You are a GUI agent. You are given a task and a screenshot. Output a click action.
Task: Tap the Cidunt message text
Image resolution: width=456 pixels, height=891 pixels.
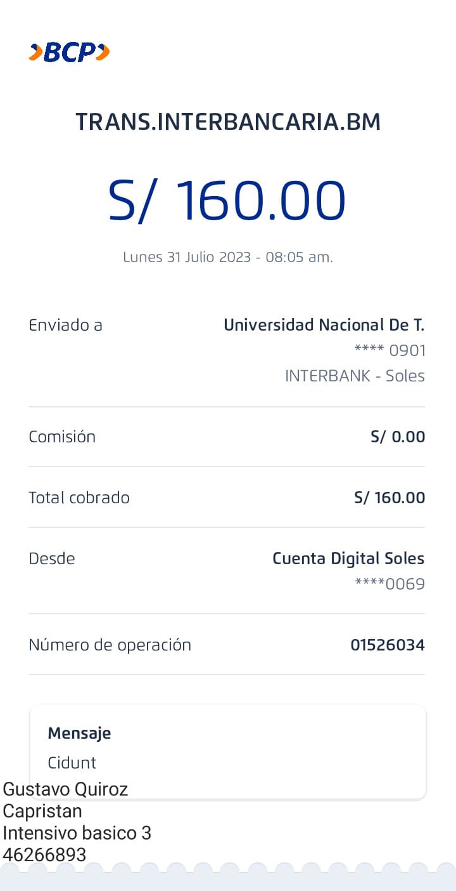[x=72, y=762]
